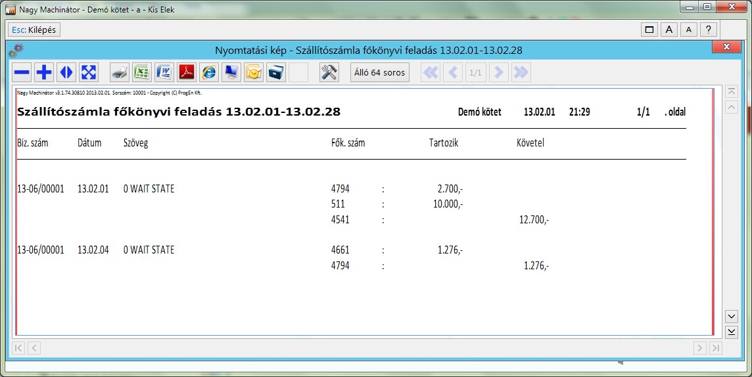Click the Biz. szám column header
The height and width of the screenshot is (377, 752).
click(33, 143)
